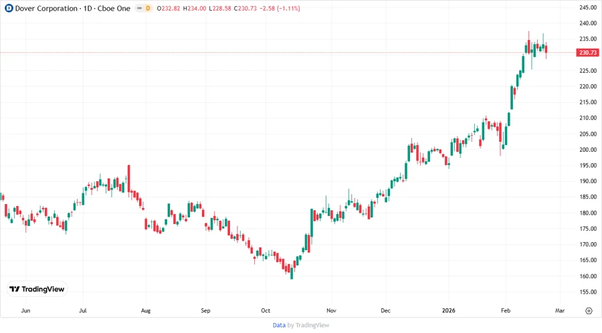Click the 2026 label on time axis
Screen dimensions: 602x333
[448, 310]
